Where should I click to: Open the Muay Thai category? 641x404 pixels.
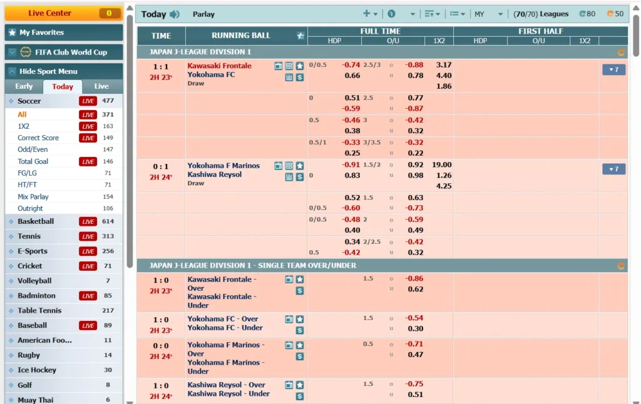pos(64,400)
